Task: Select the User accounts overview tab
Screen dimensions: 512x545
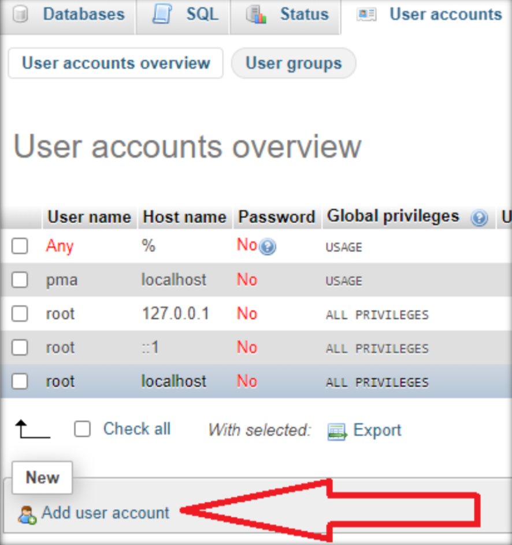Action: tap(114, 64)
